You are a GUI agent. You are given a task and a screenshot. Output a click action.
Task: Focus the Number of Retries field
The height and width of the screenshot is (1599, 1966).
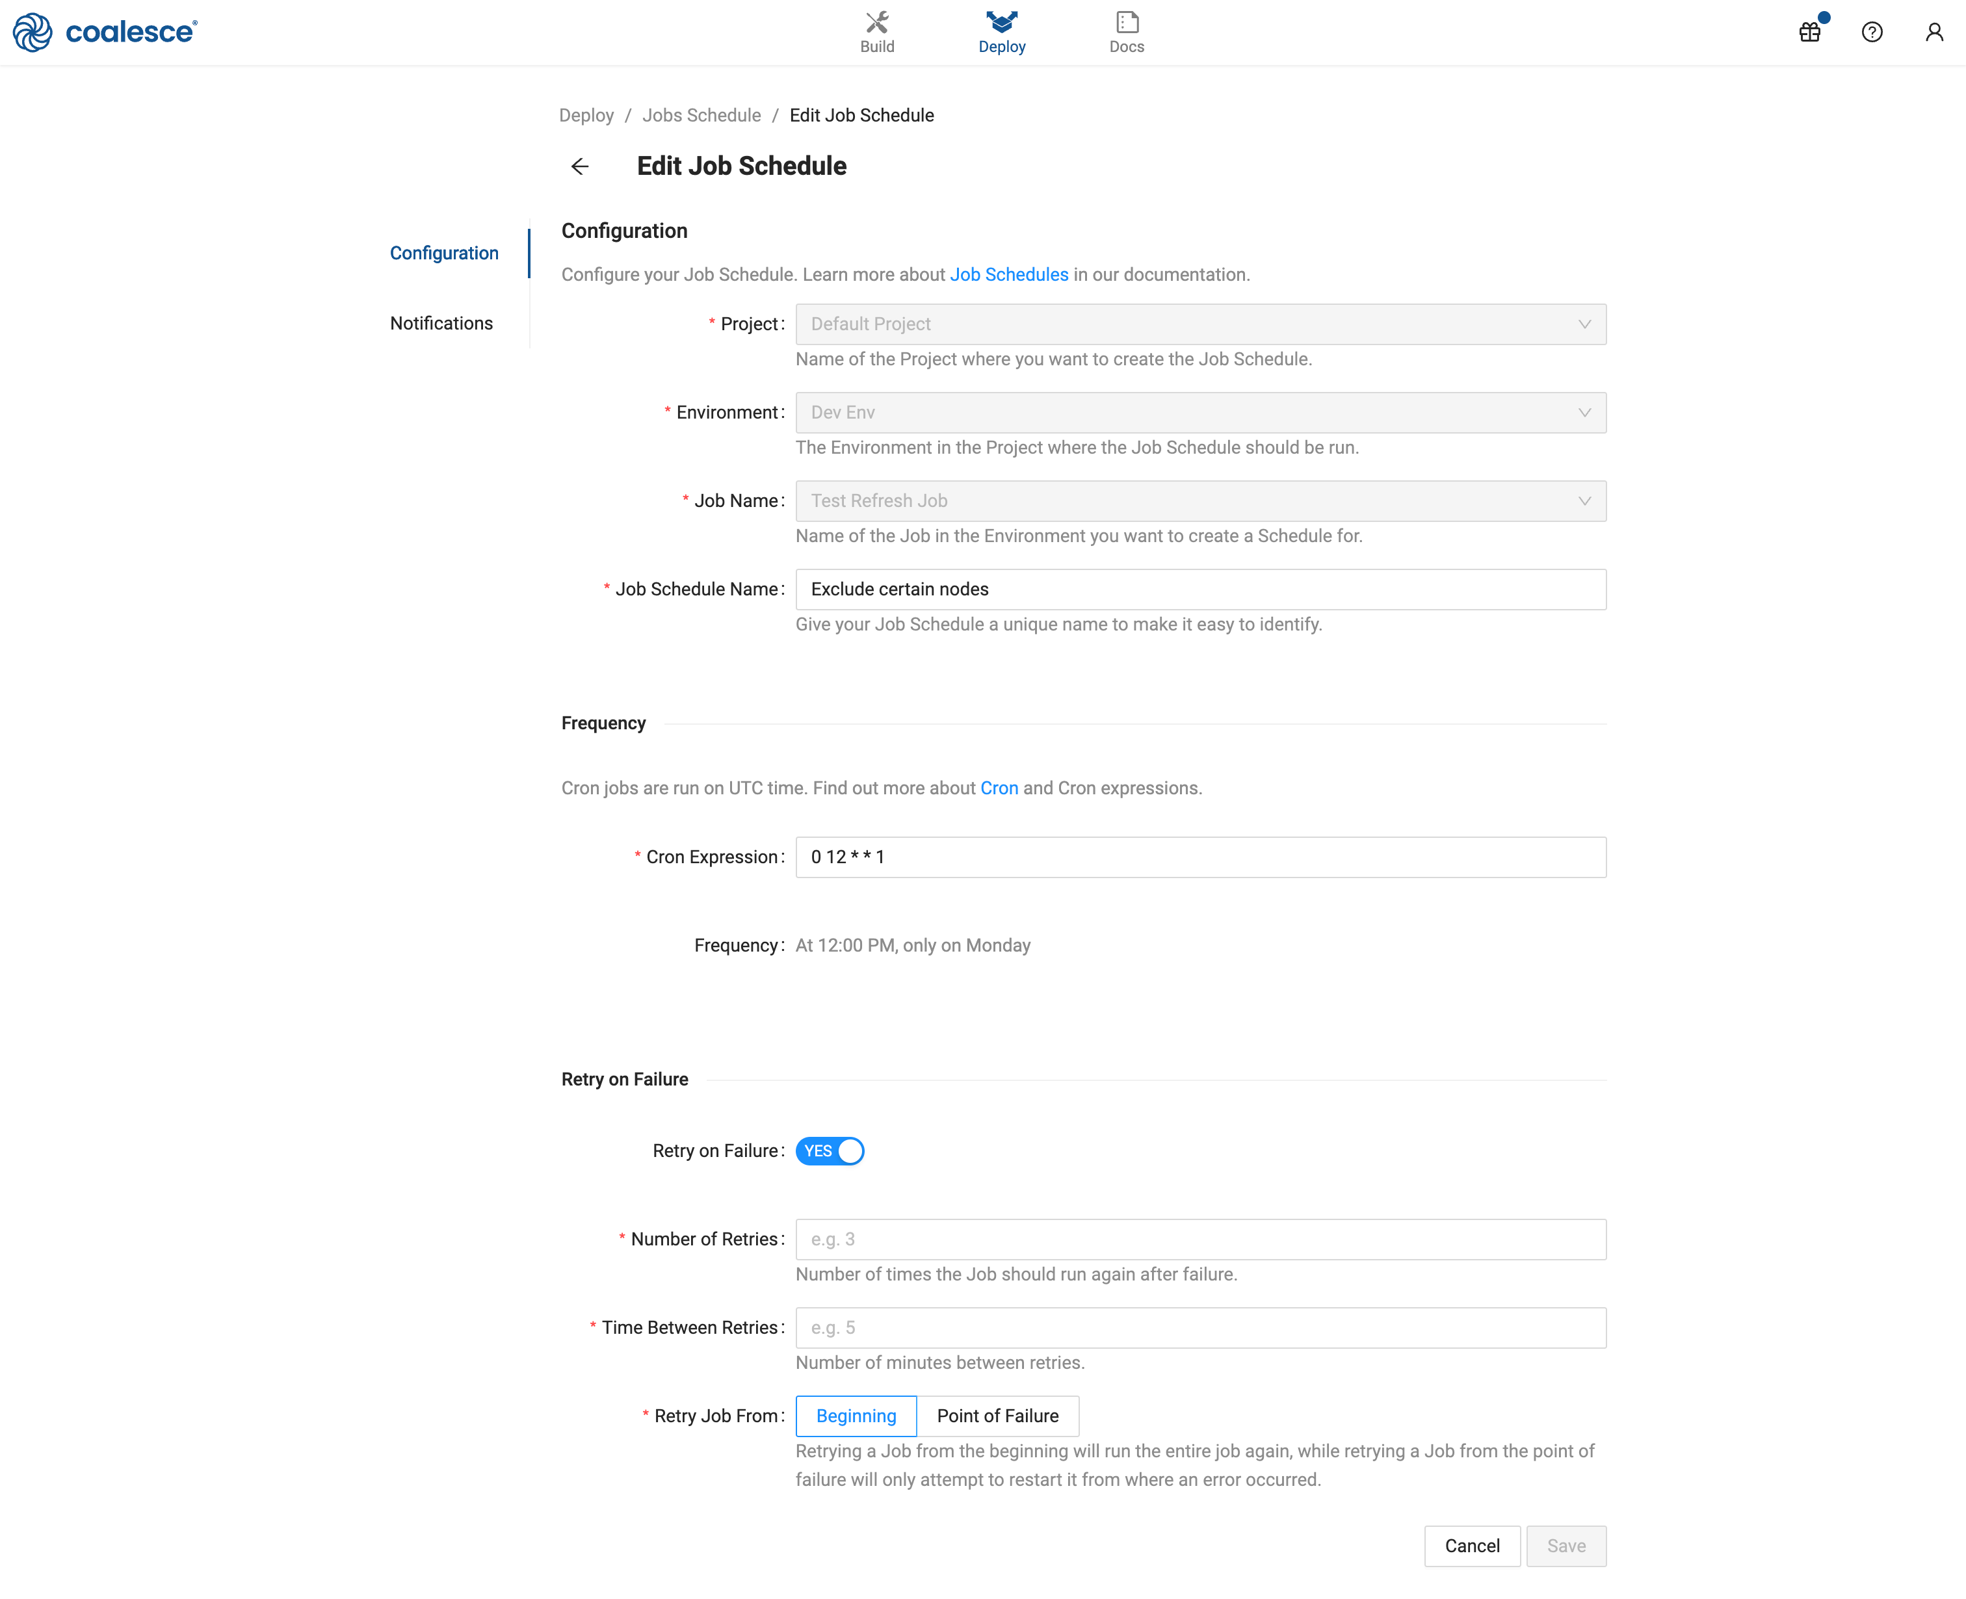(1200, 1239)
